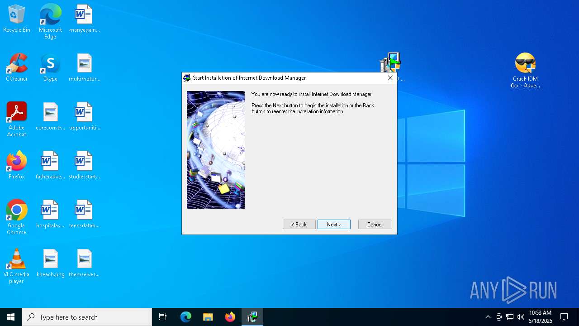Open the VLC media player shortcut
The height and width of the screenshot is (326, 579).
point(17,267)
